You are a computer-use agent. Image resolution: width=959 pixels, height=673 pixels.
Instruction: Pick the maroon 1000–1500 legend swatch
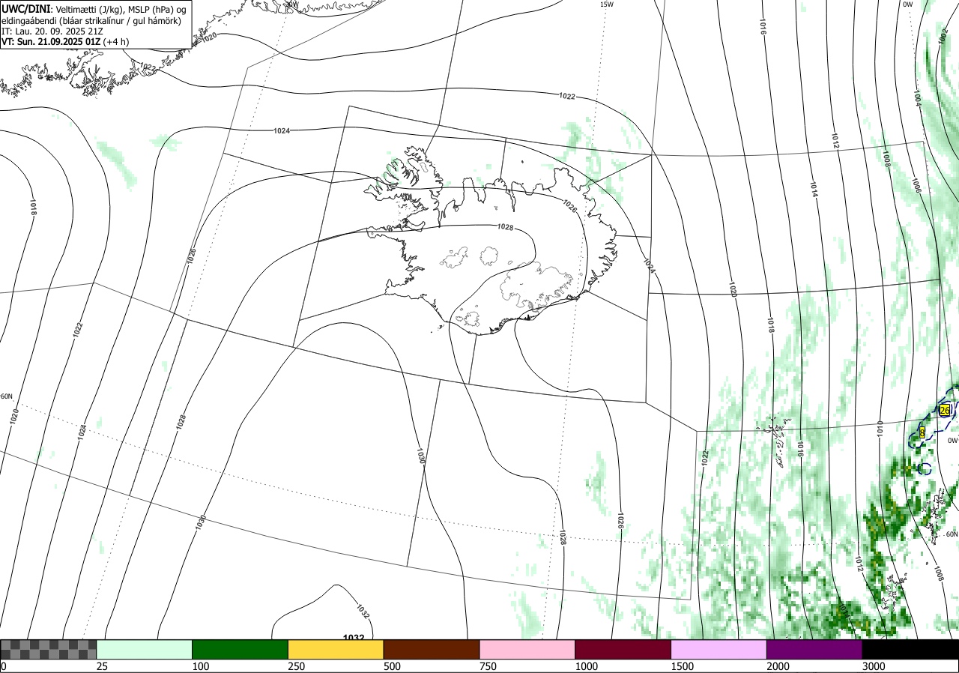pyautogui.click(x=623, y=649)
